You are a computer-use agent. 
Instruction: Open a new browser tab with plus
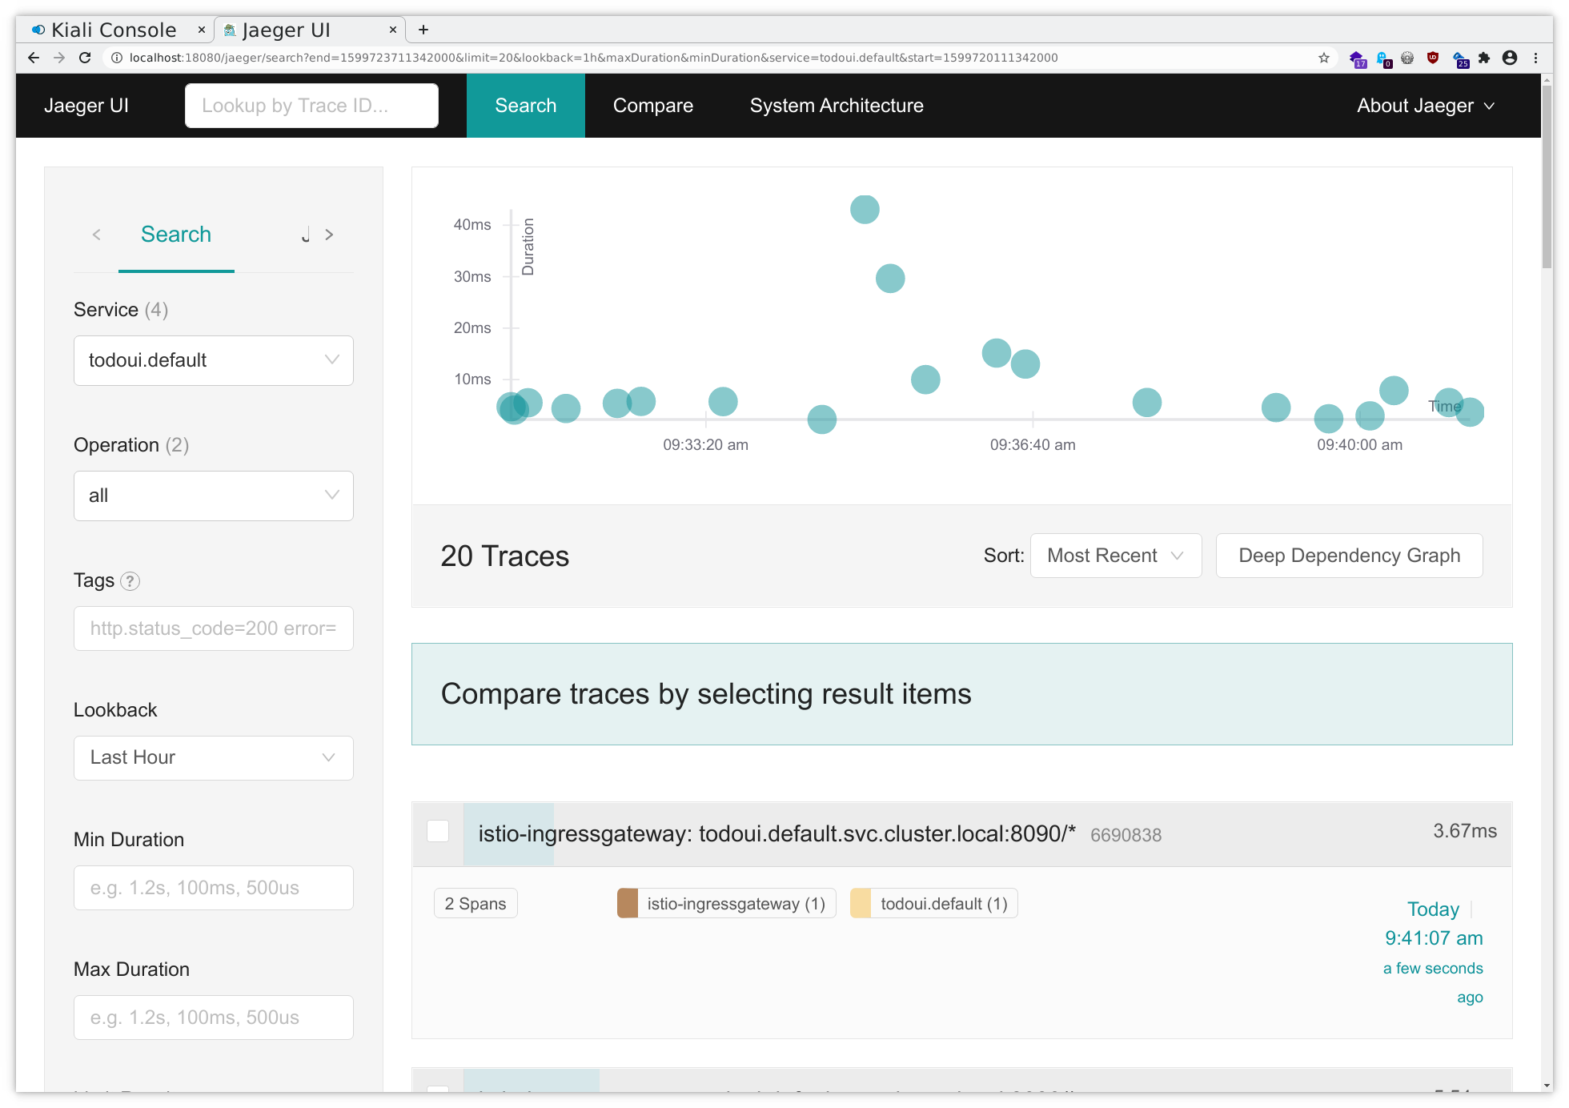(x=423, y=30)
